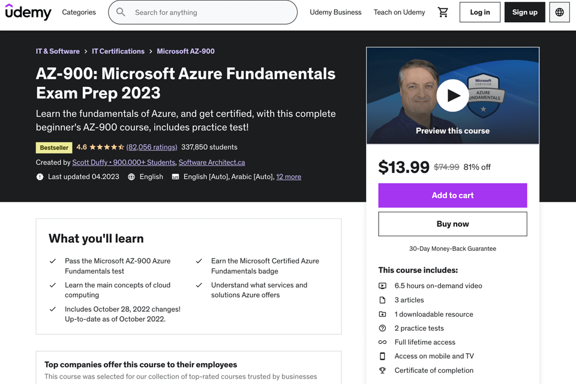The width and height of the screenshot is (576, 384).
Task: Click the articles document icon
Action: point(382,300)
